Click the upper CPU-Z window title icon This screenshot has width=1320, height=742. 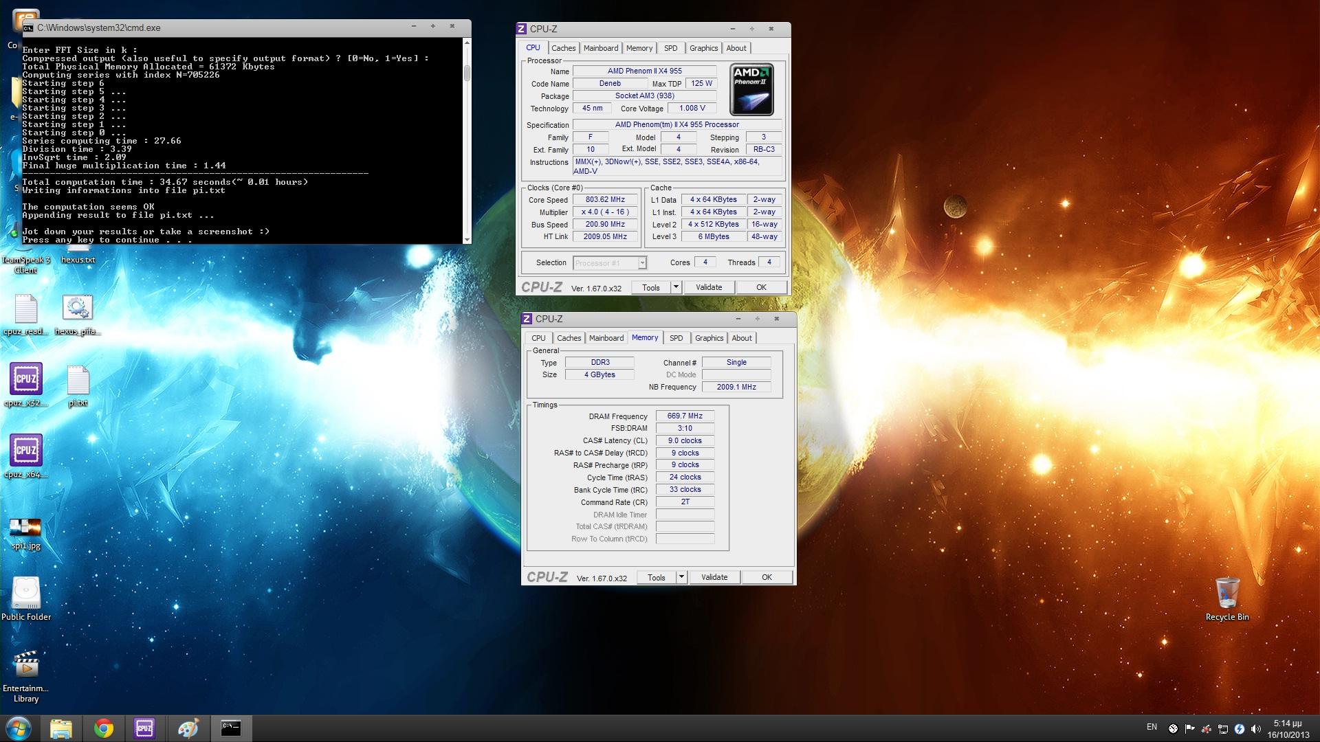click(522, 29)
